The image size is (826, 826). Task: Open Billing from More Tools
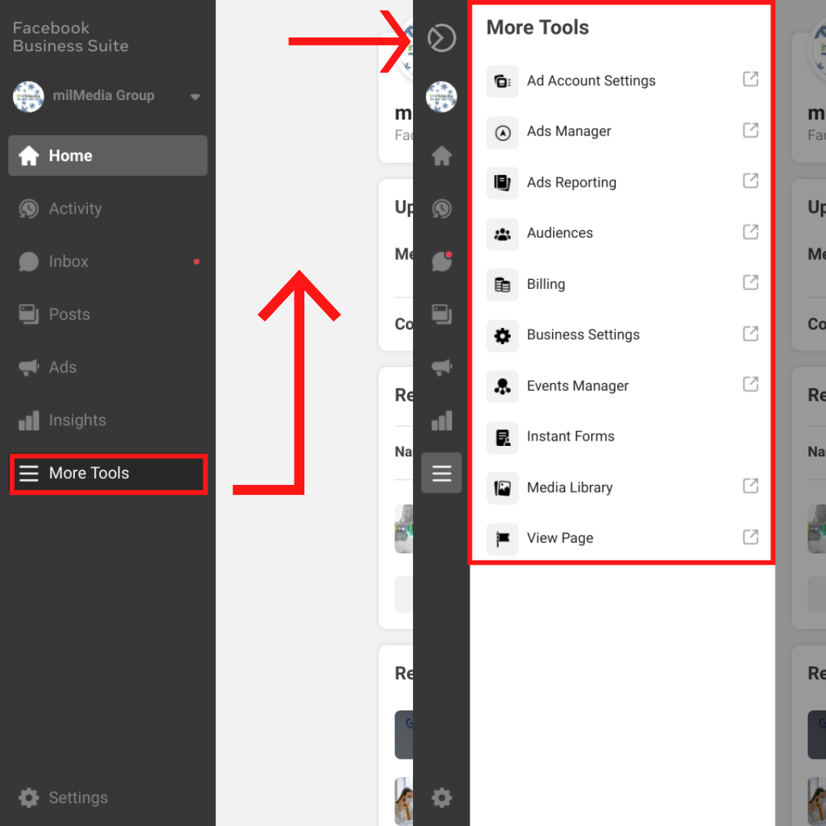click(x=622, y=284)
